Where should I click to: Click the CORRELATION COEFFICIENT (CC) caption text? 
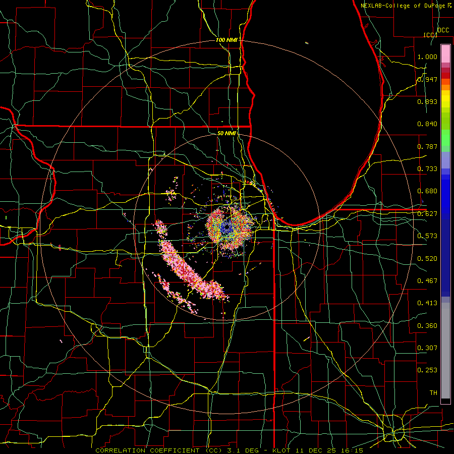click(x=158, y=450)
